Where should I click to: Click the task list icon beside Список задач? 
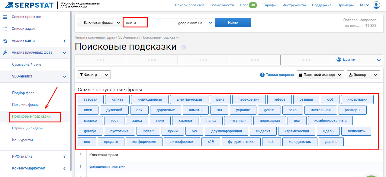[x=5, y=29]
